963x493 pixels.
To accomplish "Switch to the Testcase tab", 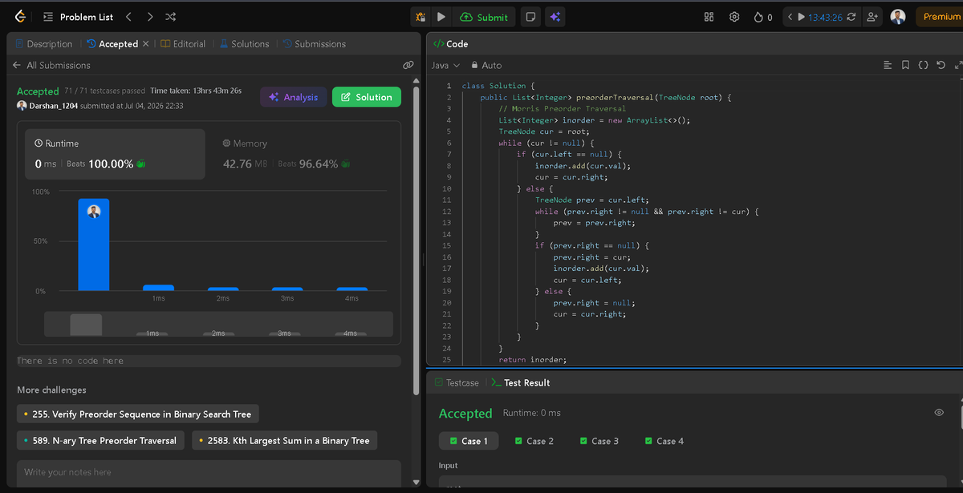I will click(x=457, y=383).
